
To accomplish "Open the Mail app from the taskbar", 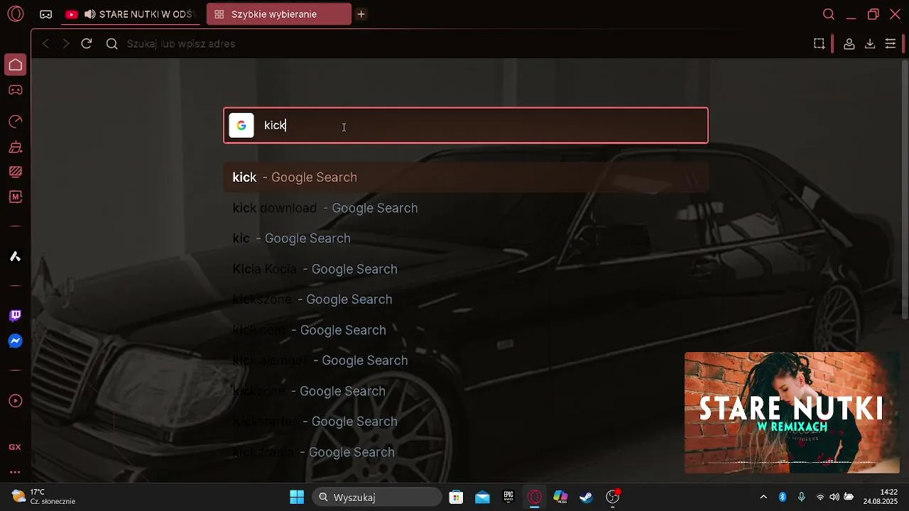I will (483, 498).
